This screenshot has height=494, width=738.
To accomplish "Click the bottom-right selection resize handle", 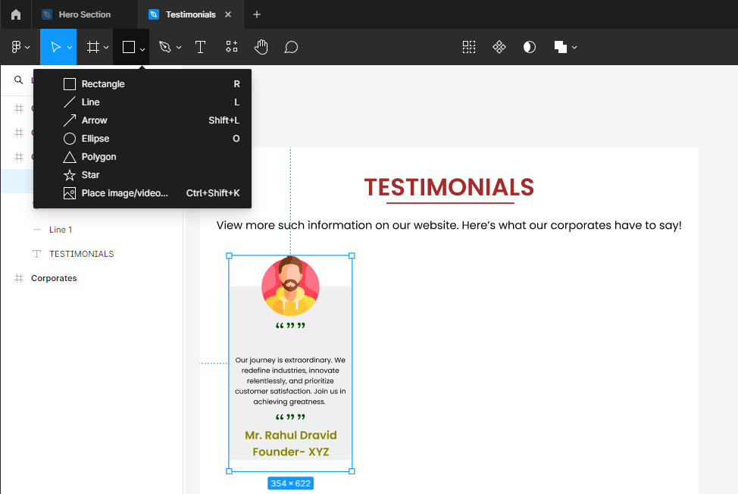I will 352,471.
